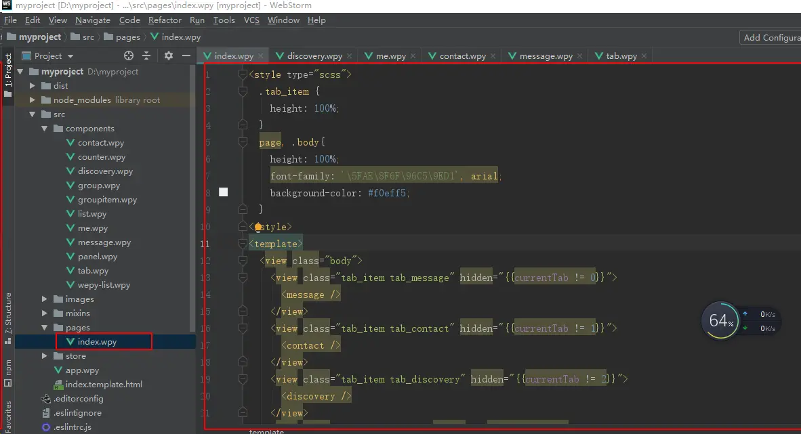Toggle the 1: Project side tool window

click(7, 75)
